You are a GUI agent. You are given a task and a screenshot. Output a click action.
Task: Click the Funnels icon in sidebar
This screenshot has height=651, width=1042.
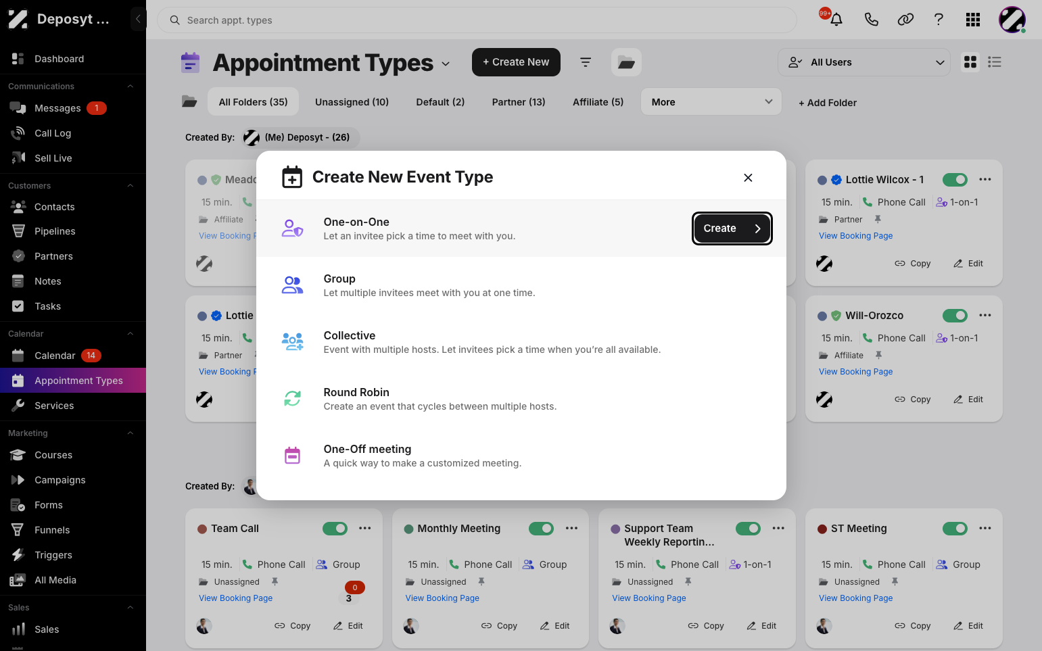click(18, 530)
